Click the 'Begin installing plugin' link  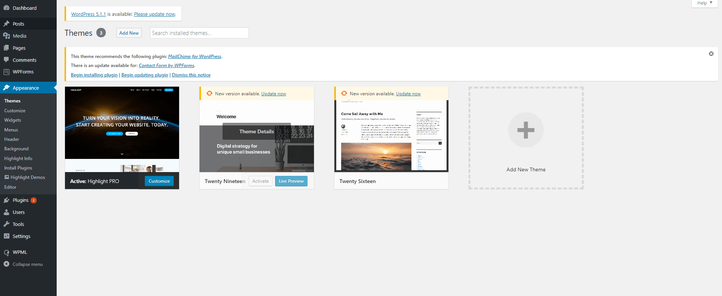[x=94, y=75]
